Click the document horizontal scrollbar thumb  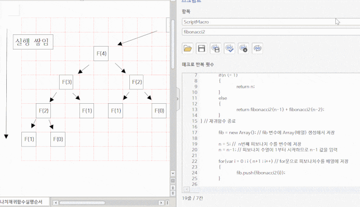coord(82,203)
